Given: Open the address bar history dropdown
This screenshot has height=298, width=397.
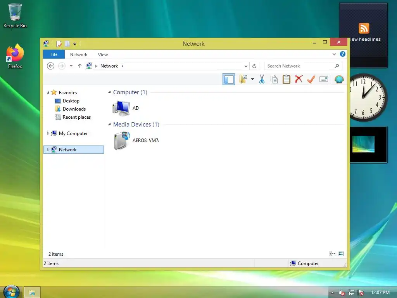Looking at the screenshot, I should pyautogui.click(x=246, y=66).
